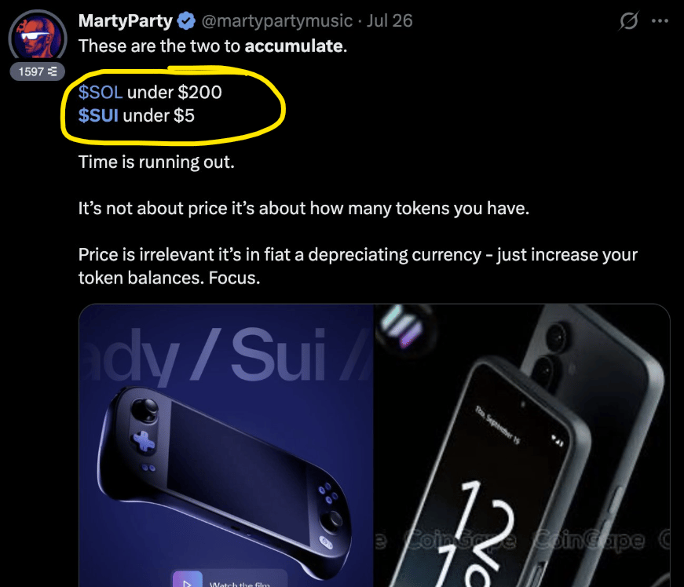Viewport: 684px width, 587px height.
Task: Open the Solana phone image
Action: (x=522, y=446)
